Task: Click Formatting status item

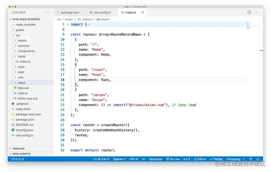Action: (236, 159)
